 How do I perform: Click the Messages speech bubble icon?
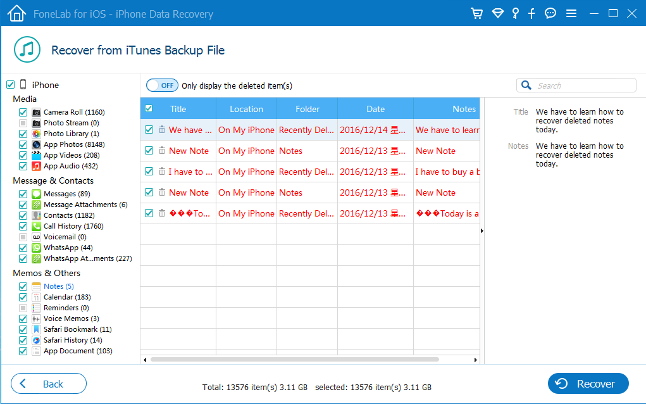click(36, 194)
